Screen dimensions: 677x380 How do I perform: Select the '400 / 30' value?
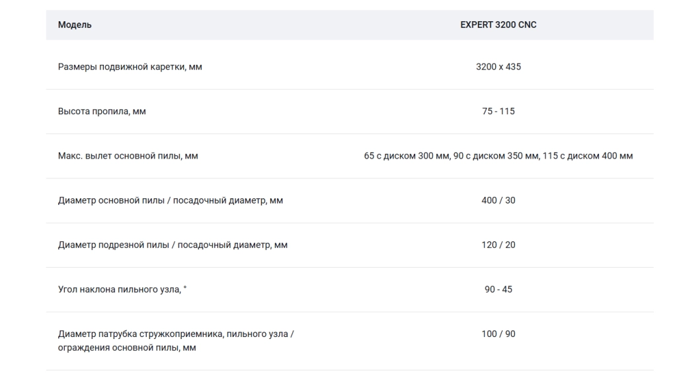(x=498, y=200)
